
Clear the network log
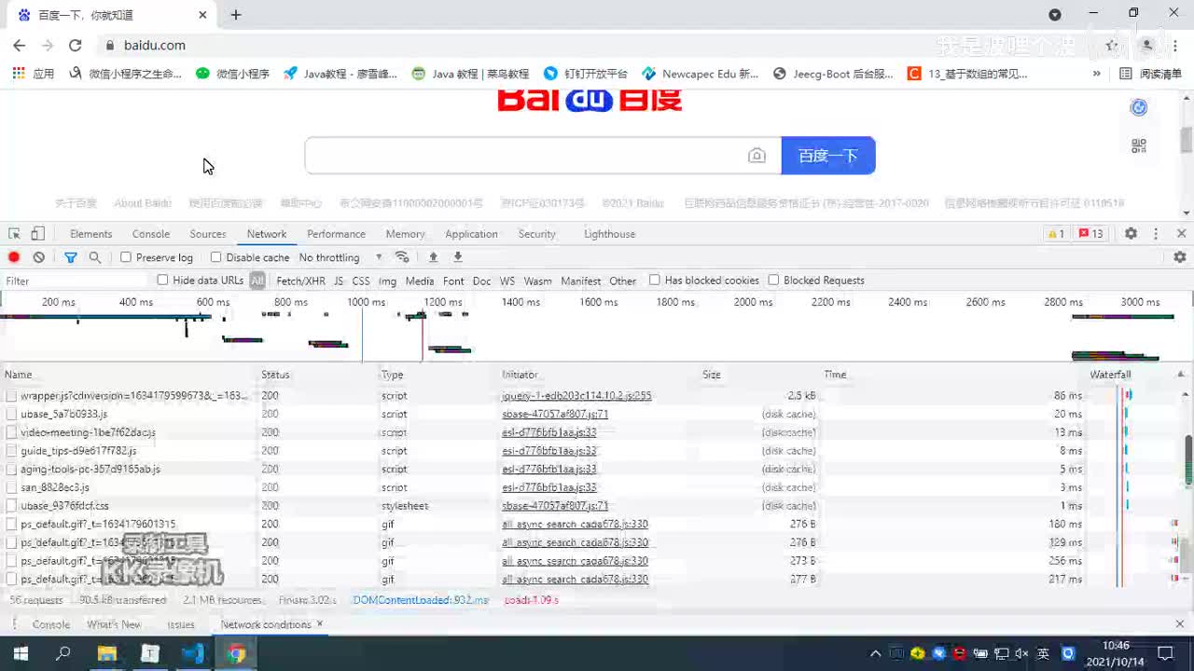pos(38,257)
